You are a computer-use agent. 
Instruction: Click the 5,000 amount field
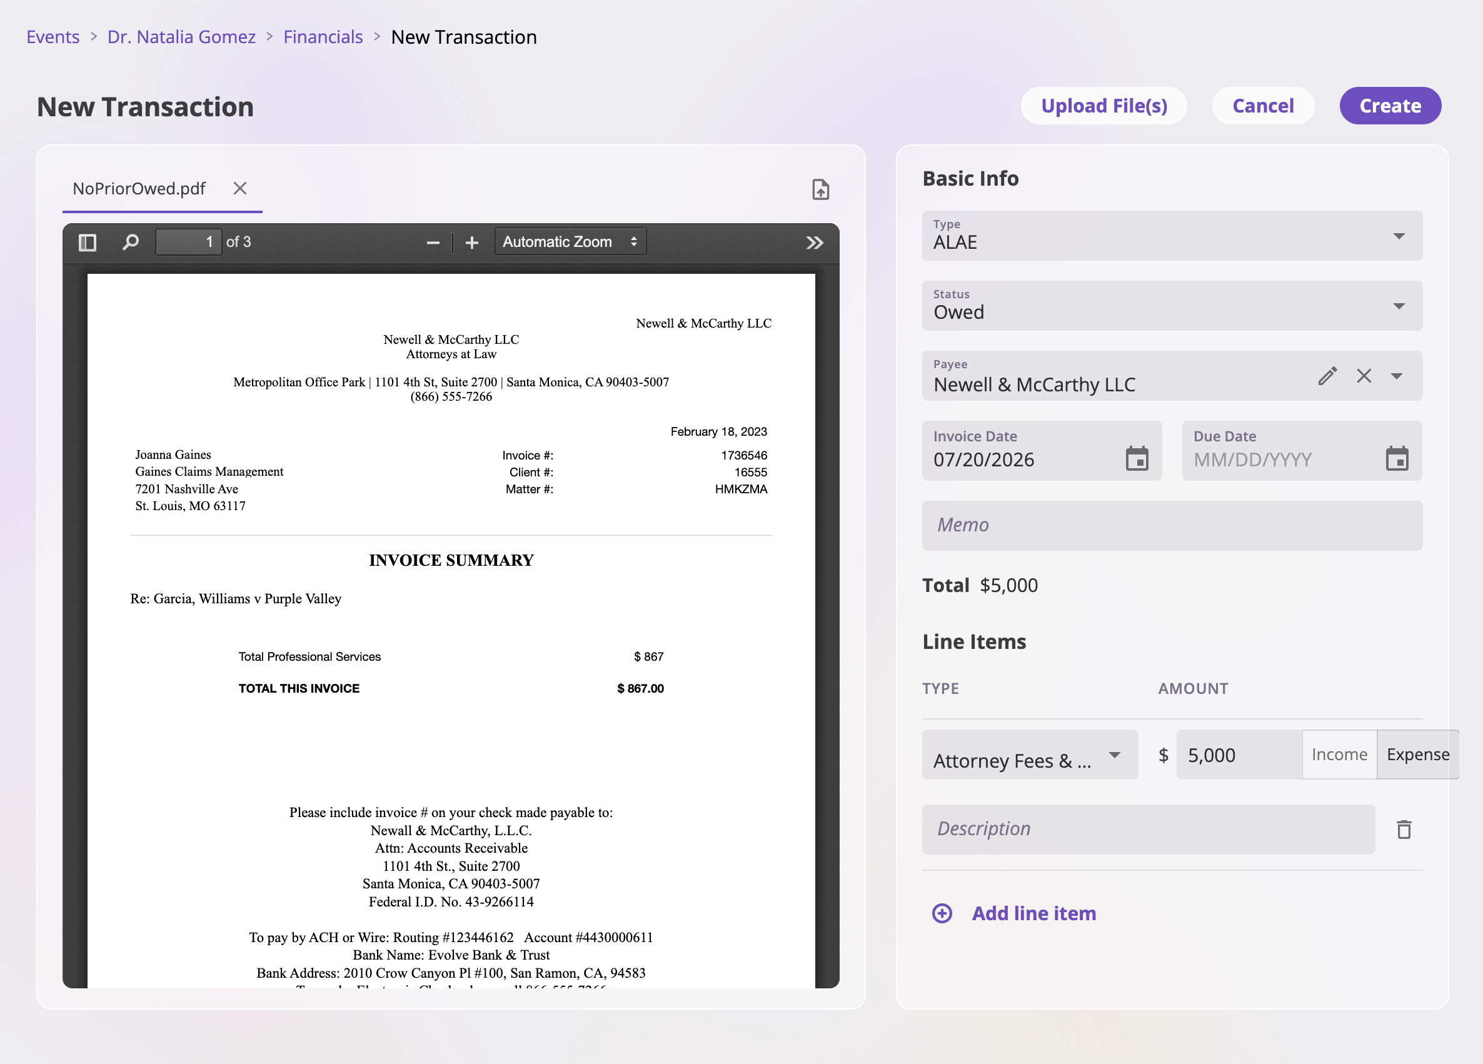pyautogui.click(x=1239, y=755)
